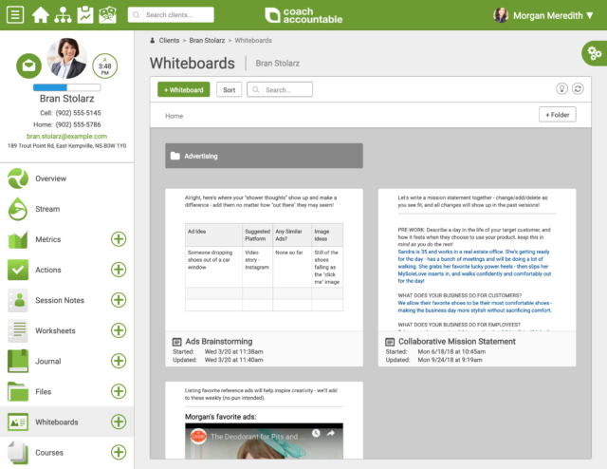This screenshot has width=607, height=469.
Task: Open the settings gears icon
Action: [595, 53]
